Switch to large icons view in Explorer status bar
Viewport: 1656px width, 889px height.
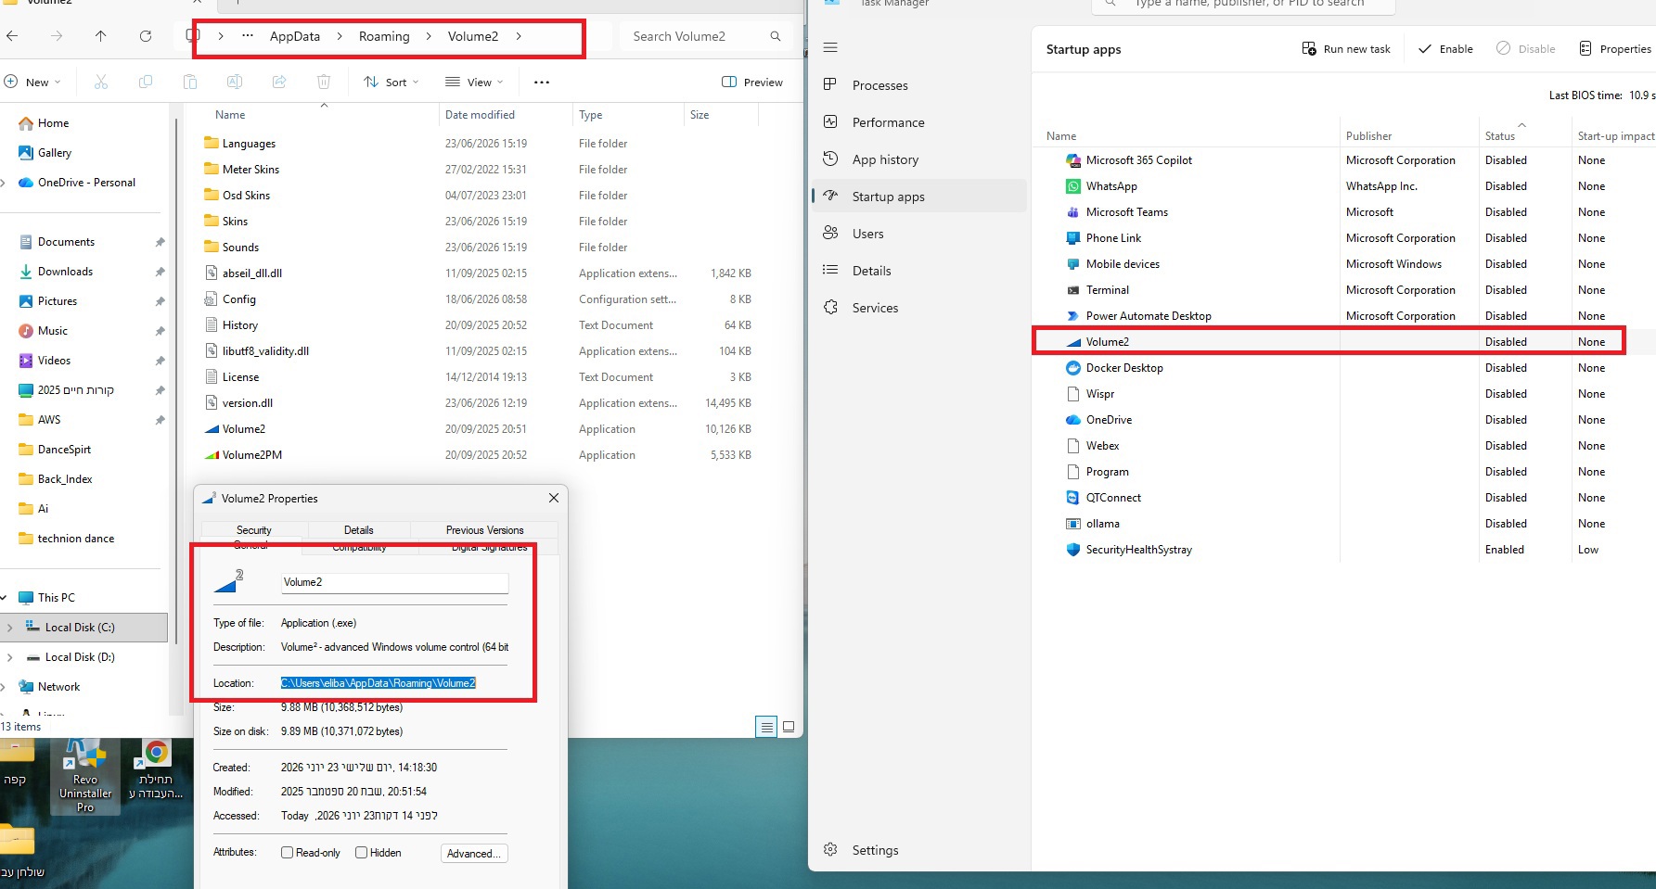pyautogui.click(x=789, y=727)
